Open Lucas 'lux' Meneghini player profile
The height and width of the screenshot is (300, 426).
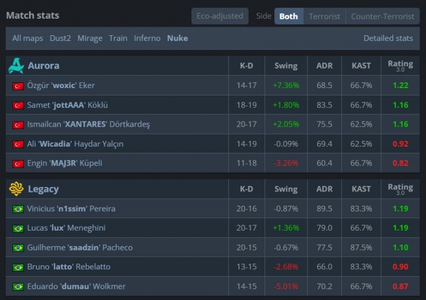[66, 228]
